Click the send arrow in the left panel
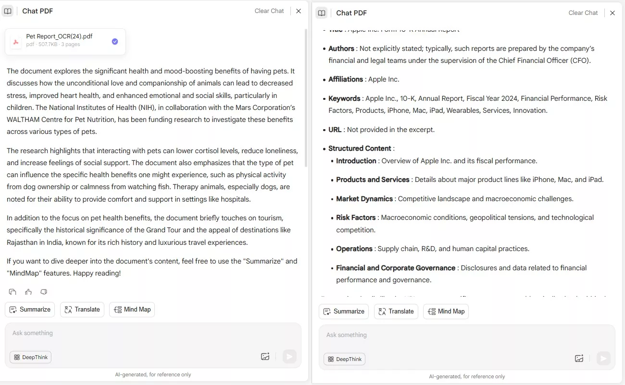This screenshot has height=385, width=625. (x=289, y=356)
